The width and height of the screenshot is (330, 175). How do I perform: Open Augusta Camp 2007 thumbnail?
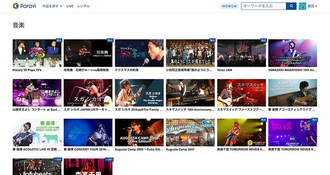190,132
